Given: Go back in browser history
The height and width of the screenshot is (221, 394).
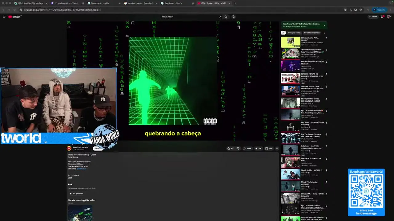Looking at the screenshot, I should pos(3,10).
